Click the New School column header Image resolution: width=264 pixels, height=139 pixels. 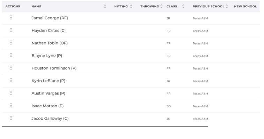tap(245, 6)
